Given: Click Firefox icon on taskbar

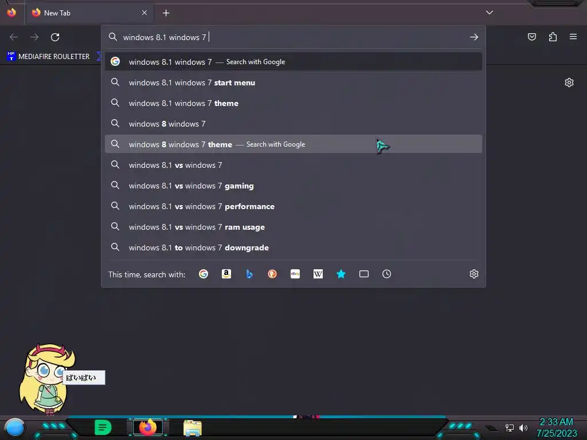Looking at the screenshot, I should (148, 427).
